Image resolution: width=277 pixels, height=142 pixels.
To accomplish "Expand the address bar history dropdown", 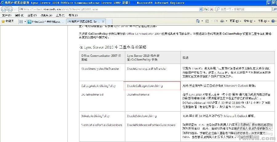I will pos(200,9).
